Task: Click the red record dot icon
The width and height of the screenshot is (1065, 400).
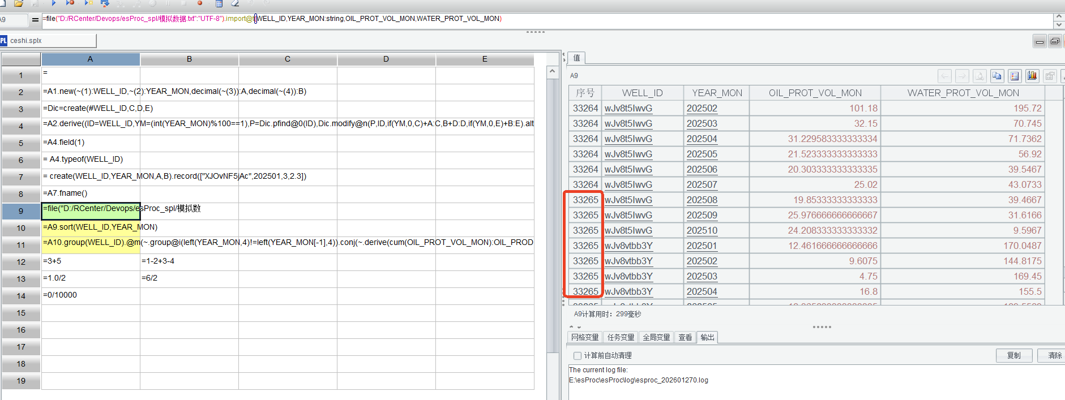Action: (200, 3)
